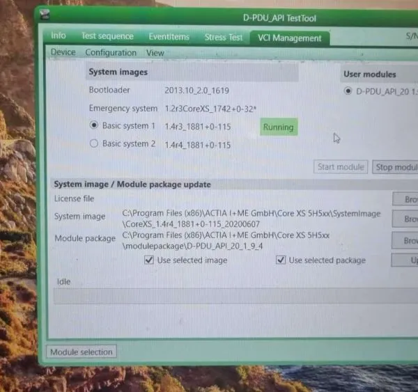Image resolution: width=418 pixels, height=392 pixels.
Task: Click the Idle status text
Action: (63, 282)
